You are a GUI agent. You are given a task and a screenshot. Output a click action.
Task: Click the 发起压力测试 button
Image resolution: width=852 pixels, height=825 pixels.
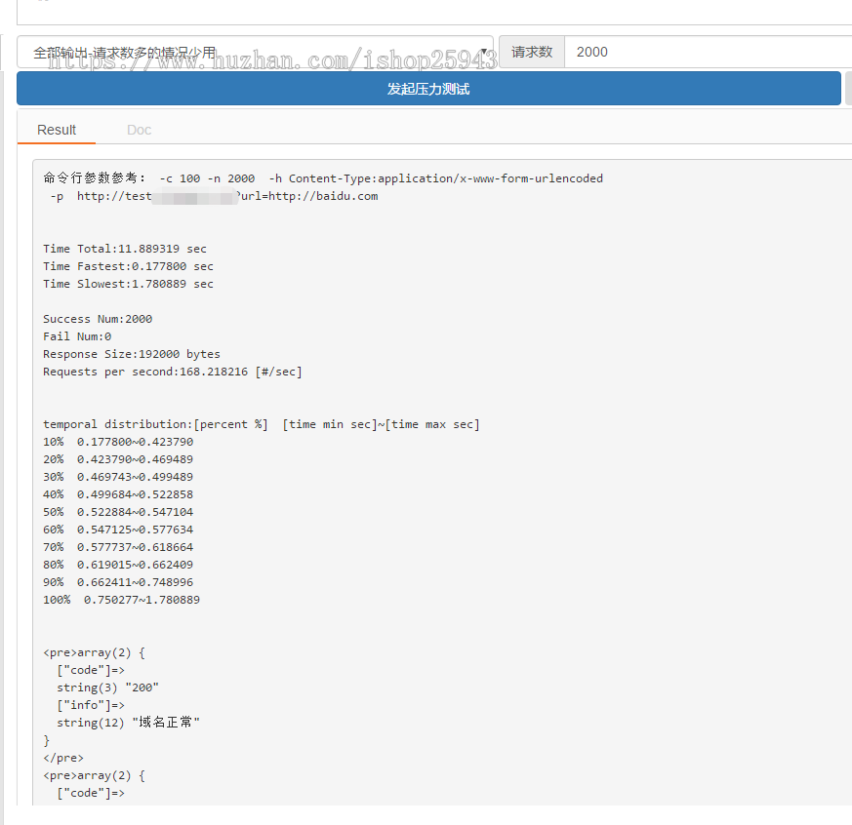[427, 89]
